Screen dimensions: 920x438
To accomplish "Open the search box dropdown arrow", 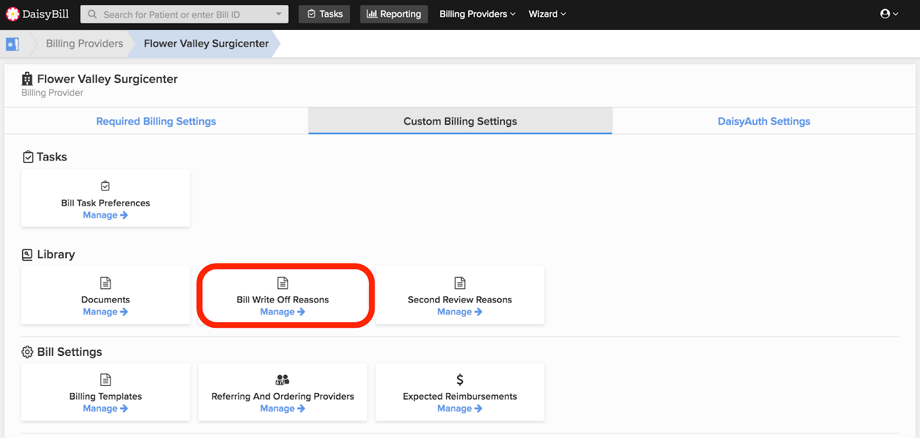I will coord(279,14).
